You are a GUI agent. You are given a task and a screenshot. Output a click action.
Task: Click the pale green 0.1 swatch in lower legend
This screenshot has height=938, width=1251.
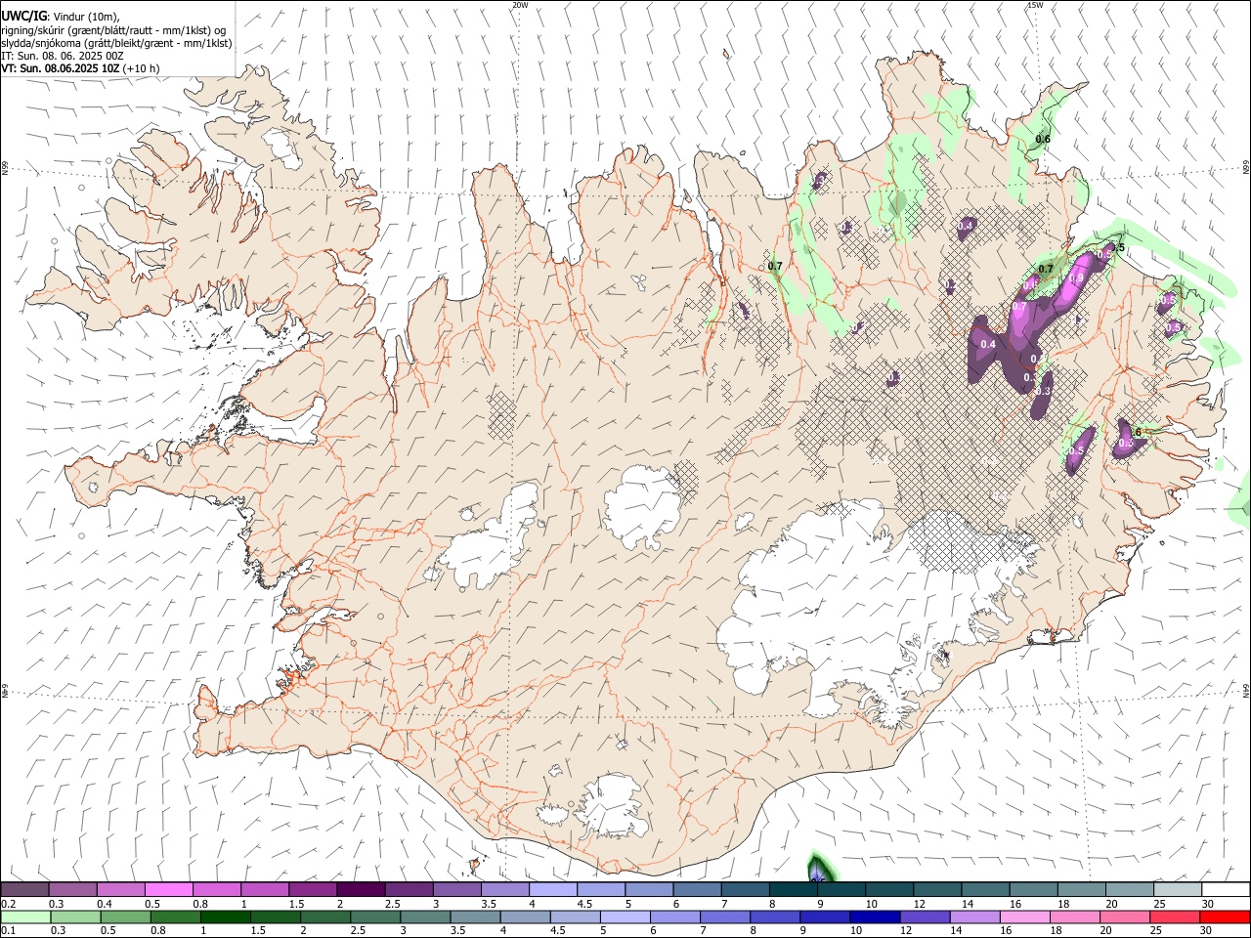click(x=25, y=917)
